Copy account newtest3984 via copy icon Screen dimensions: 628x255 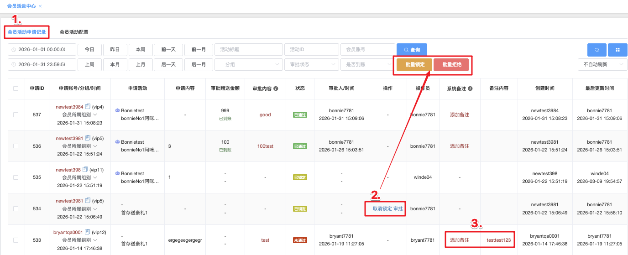pyautogui.click(x=87, y=107)
